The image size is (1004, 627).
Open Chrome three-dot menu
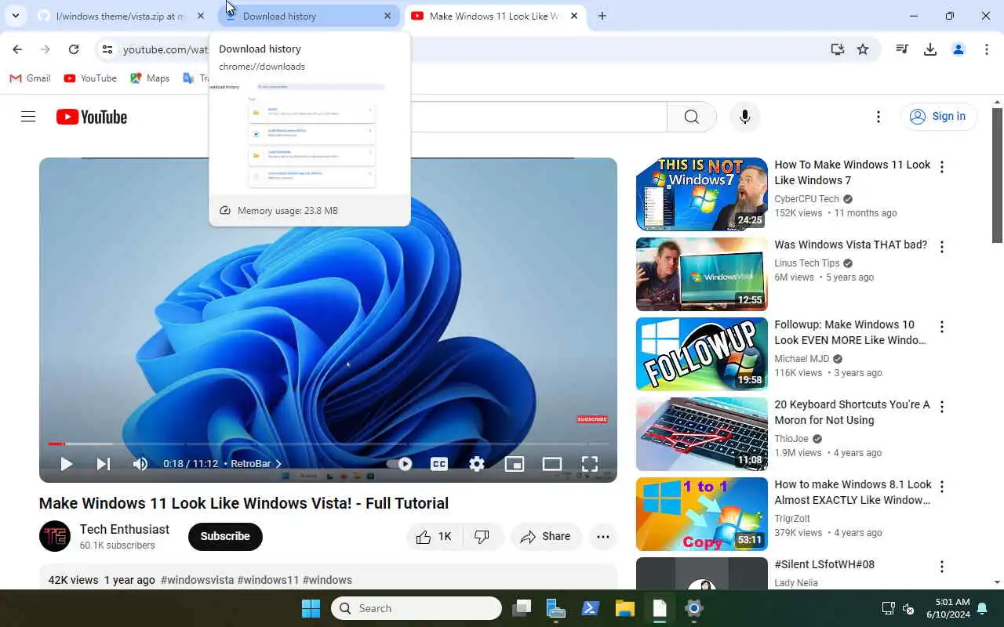987,49
